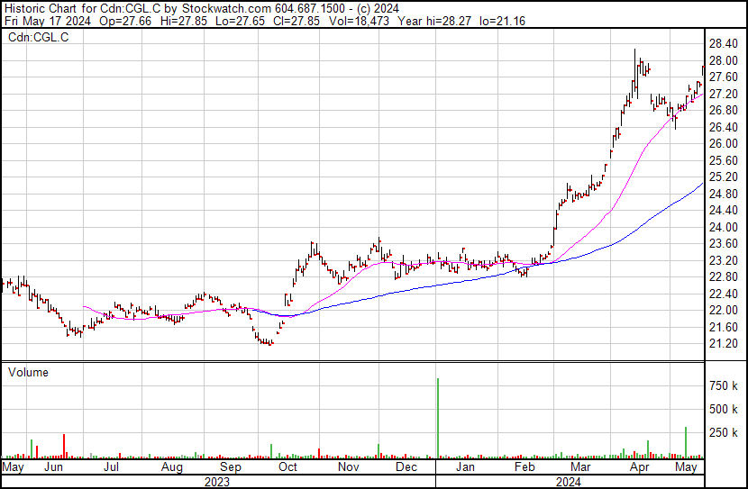Click the 250 k volume axis label
This screenshot has height=489, width=748.
(x=724, y=433)
